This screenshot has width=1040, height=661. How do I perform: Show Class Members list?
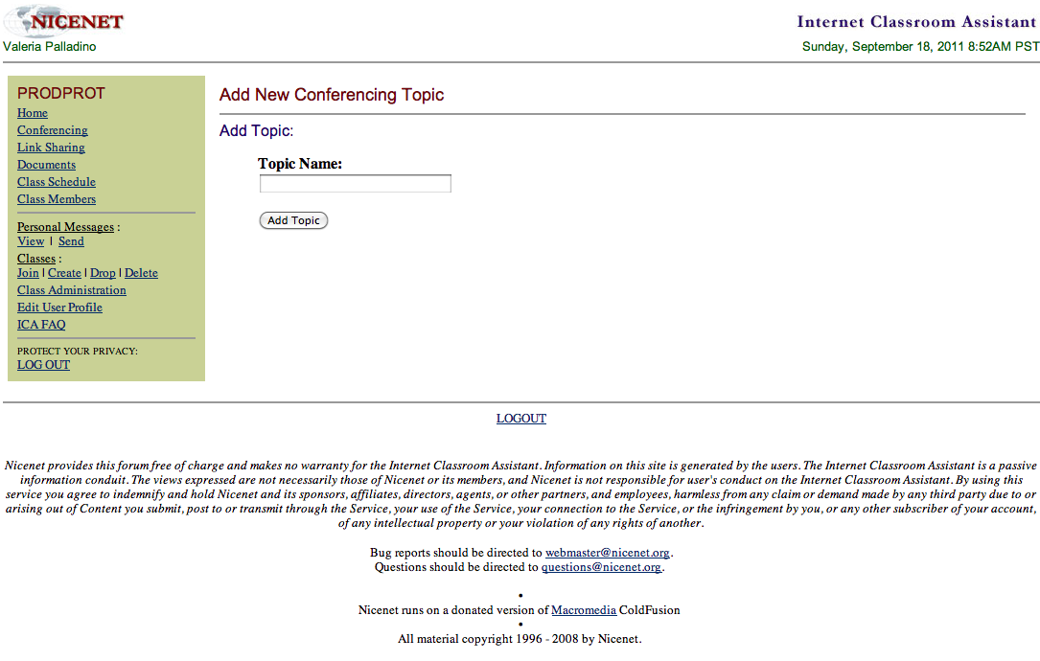(x=57, y=199)
